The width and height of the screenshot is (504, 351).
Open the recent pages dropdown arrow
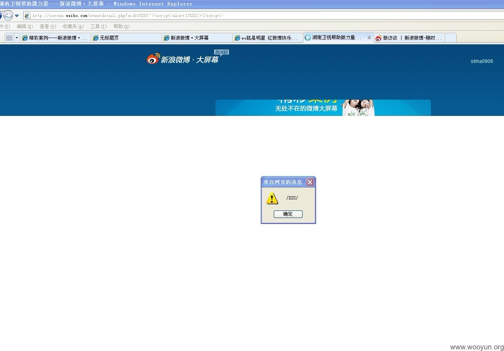(17, 16)
